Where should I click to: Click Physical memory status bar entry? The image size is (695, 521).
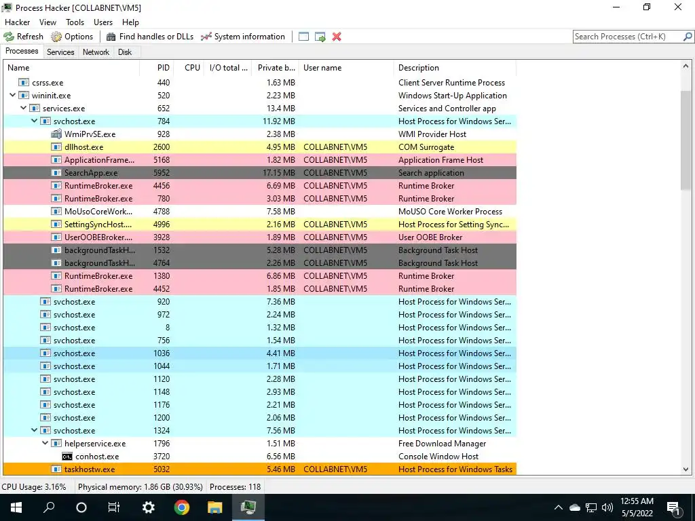140,487
